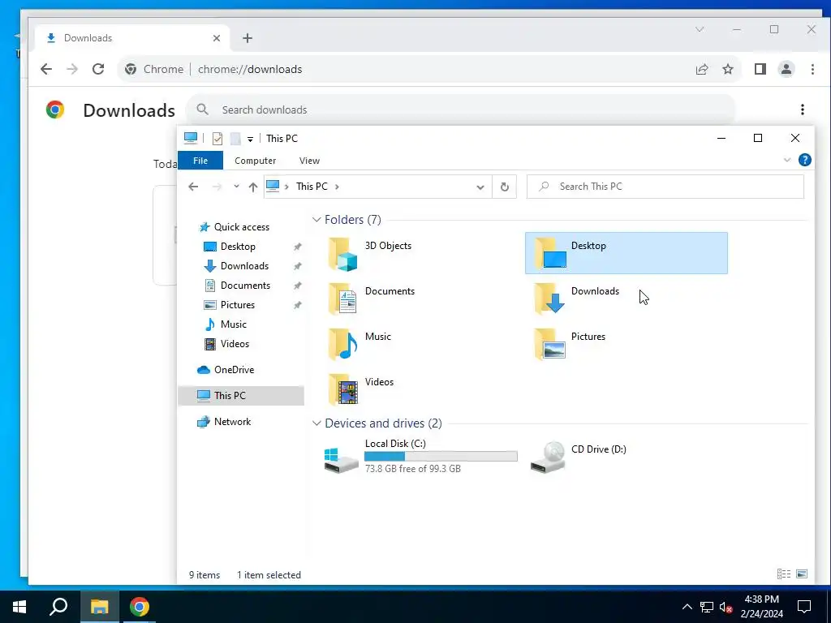
Task: Select Quick access in navigation pane
Action: pos(242,227)
